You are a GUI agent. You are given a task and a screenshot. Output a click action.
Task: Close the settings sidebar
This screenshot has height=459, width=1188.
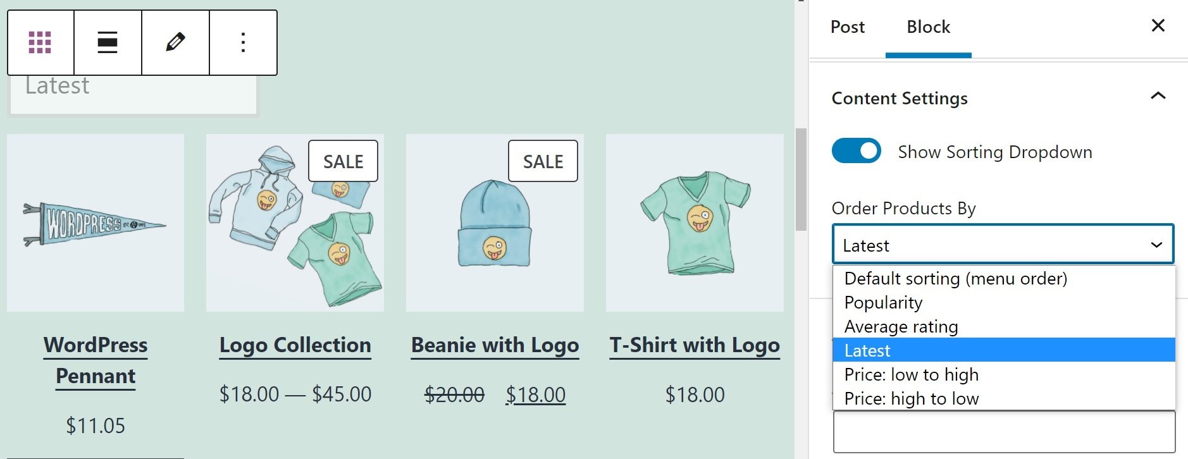click(x=1158, y=26)
